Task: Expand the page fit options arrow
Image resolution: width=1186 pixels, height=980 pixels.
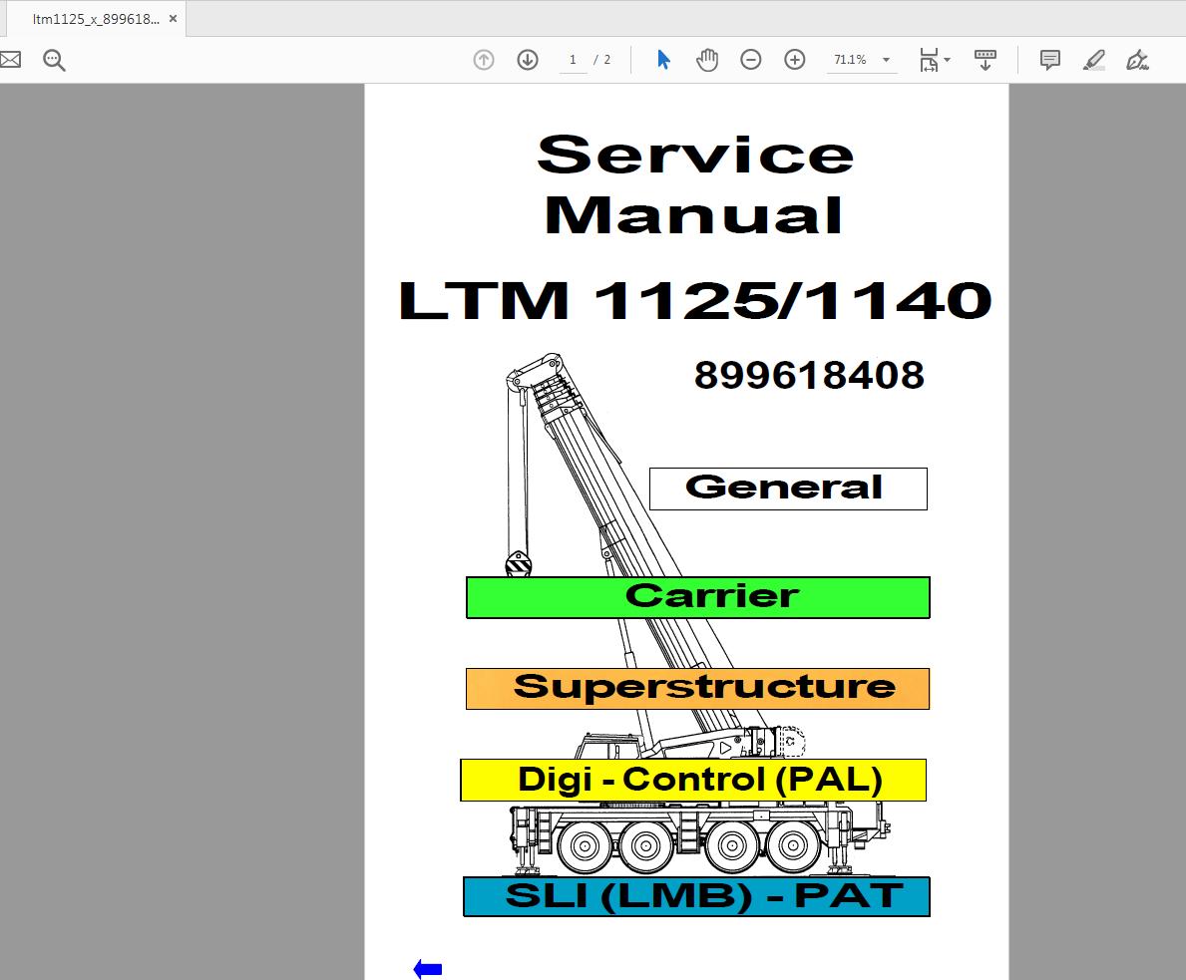Action: (x=947, y=60)
